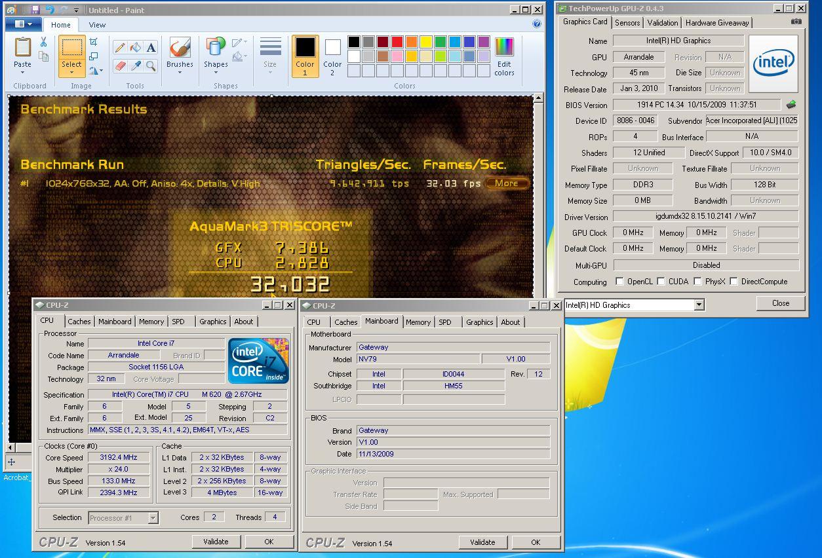Click the Resize icon in Image group
Screen dimensions: 822x558
click(x=94, y=56)
